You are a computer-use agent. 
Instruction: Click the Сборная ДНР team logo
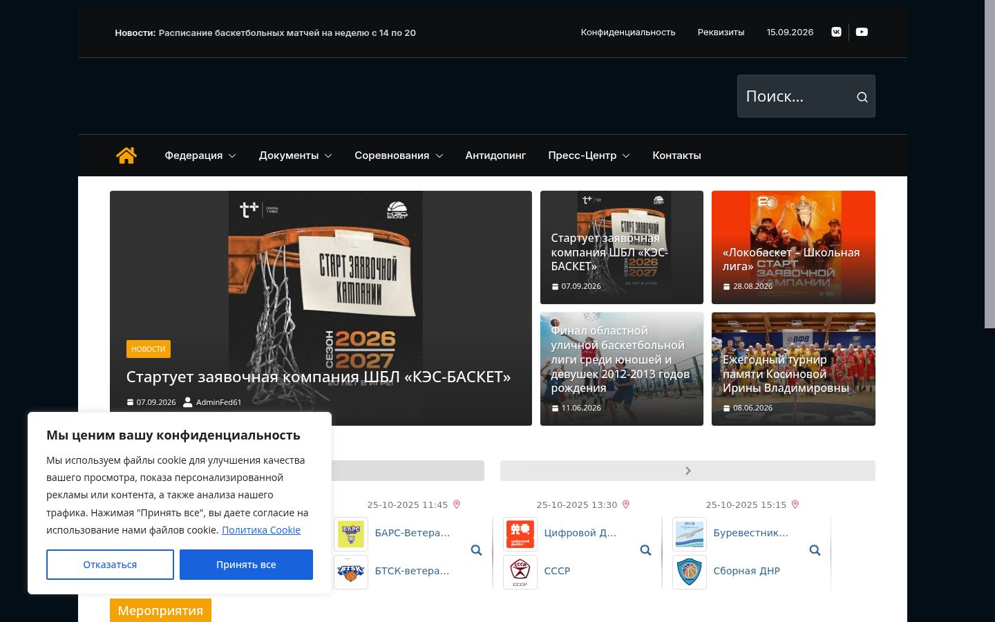(690, 572)
